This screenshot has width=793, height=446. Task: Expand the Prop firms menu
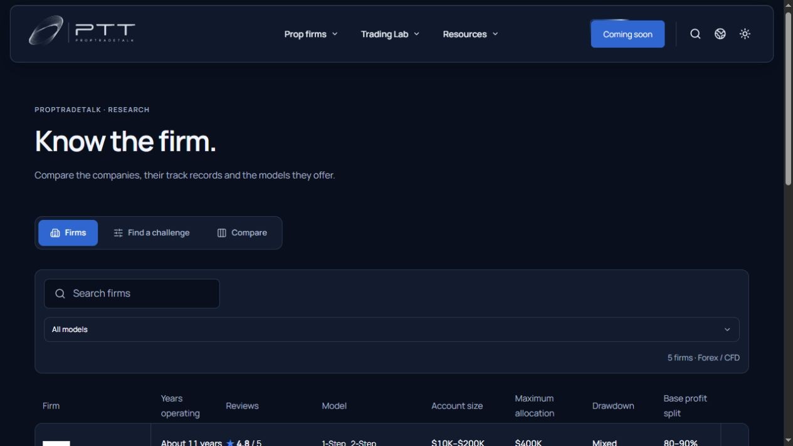pyautogui.click(x=311, y=34)
